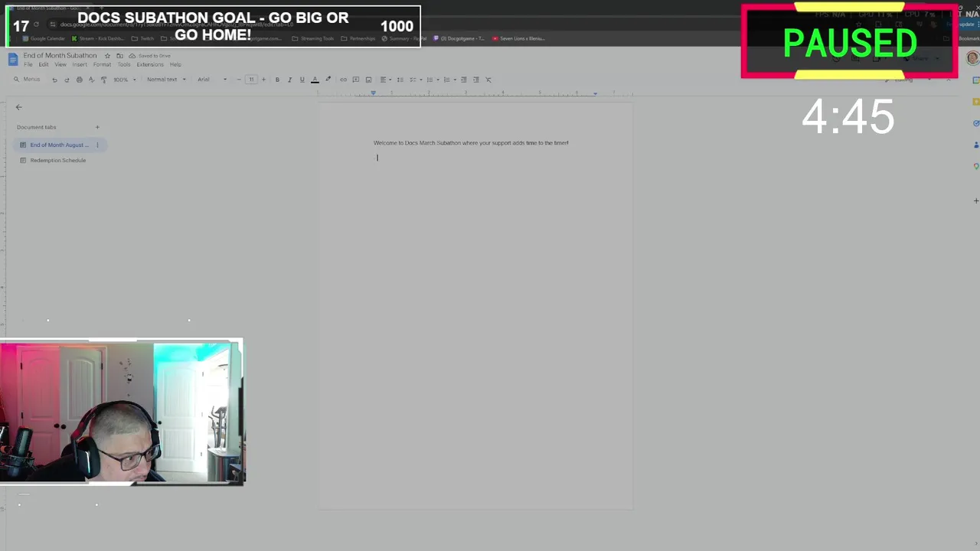The width and height of the screenshot is (980, 551).
Task: Check the Saved to Drive cloud status
Action: pyautogui.click(x=149, y=56)
